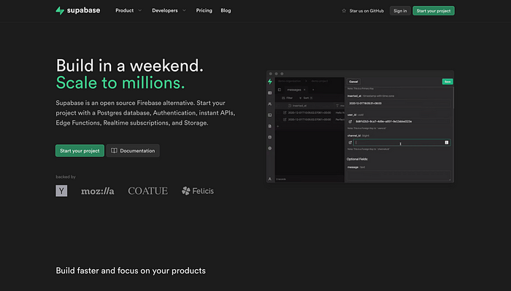The image size is (511, 291).
Task: Click the mozilla backer logo
Action: pos(97,191)
